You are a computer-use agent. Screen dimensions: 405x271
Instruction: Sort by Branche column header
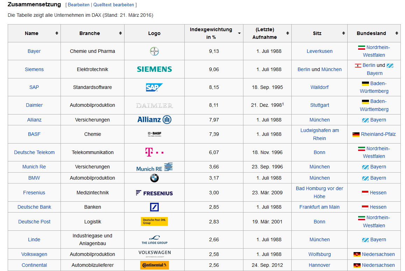[x=120, y=33]
